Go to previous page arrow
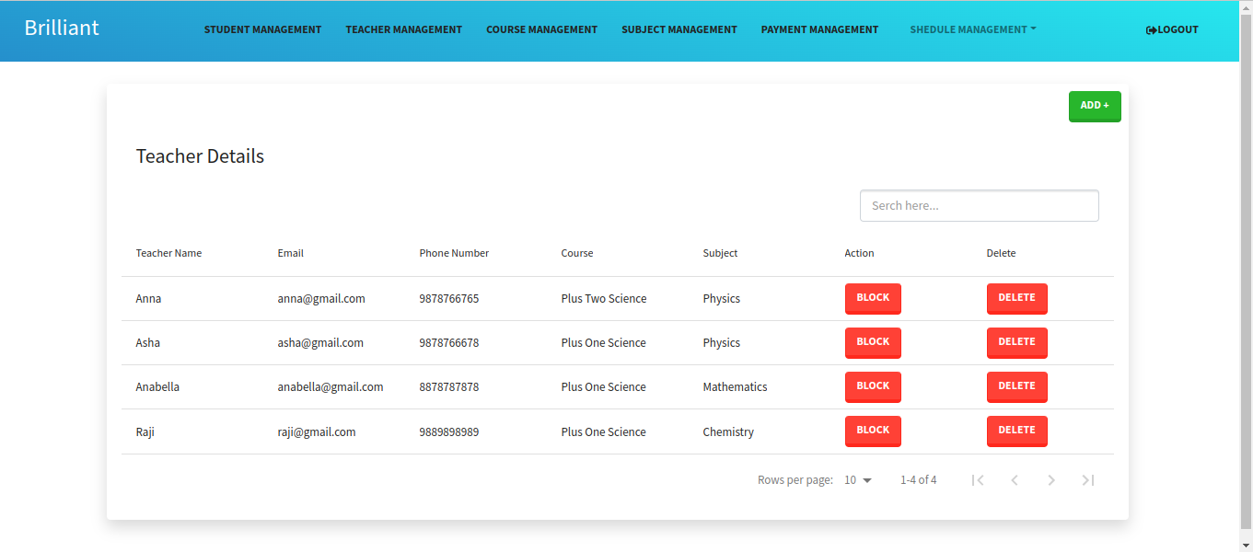1253x552 pixels. [x=1015, y=480]
